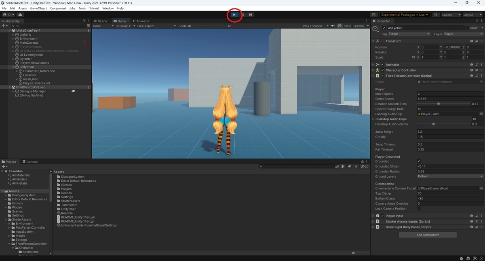The width and height of the screenshot is (485, 261).
Task: Open help for Transform component
Action: [472, 41]
